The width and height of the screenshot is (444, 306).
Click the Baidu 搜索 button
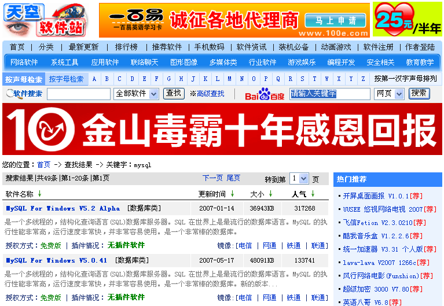click(x=419, y=93)
